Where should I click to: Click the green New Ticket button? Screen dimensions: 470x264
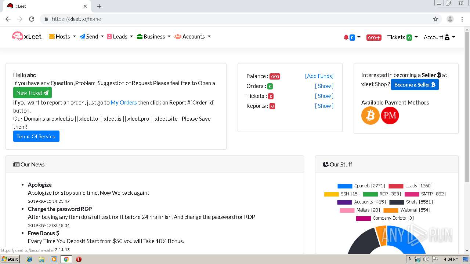coord(32,93)
